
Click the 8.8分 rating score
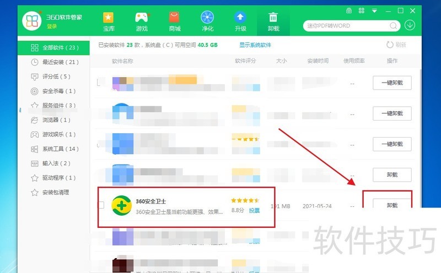[238, 210]
